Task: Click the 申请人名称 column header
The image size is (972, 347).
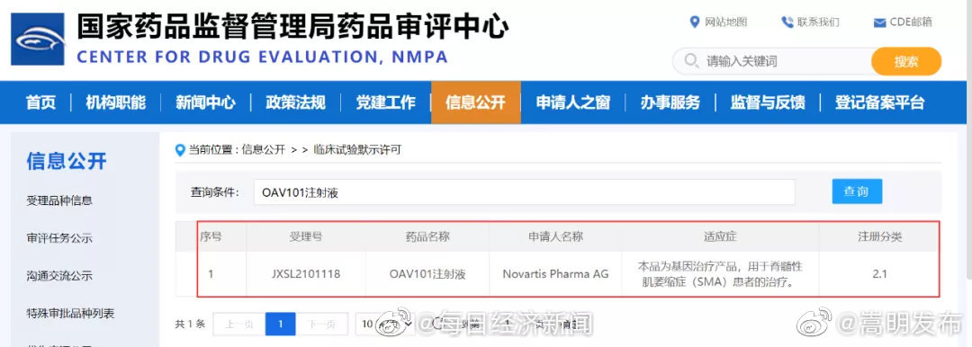Action: (x=555, y=236)
